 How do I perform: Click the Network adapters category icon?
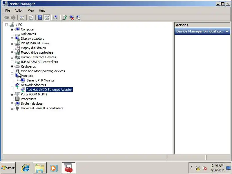click(17, 85)
